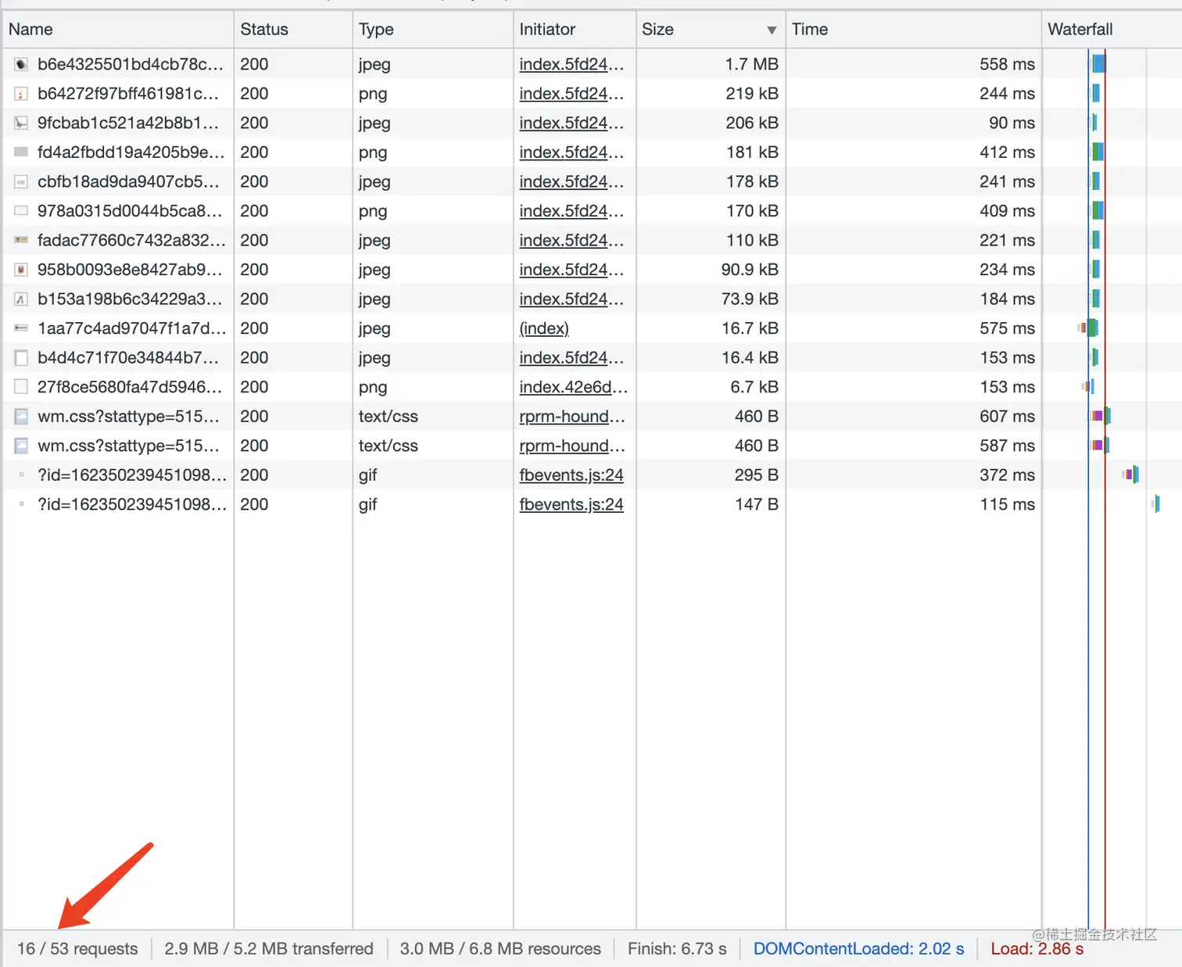Click the gray thumbnail beside fd4a2fbdd19a4205b9e request
Image resolution: width=1182 pixels, height=967 pixels.
coord(21,152)
